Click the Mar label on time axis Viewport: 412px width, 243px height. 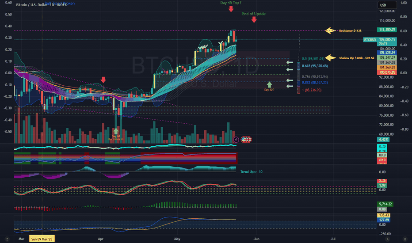[21, 239]
